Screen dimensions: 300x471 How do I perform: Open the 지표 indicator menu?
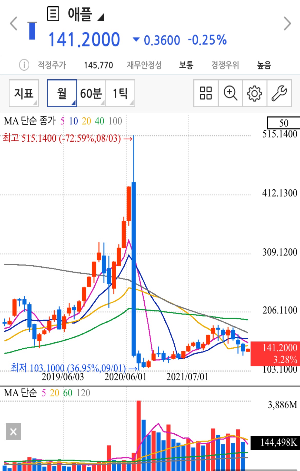pos(24,93)
